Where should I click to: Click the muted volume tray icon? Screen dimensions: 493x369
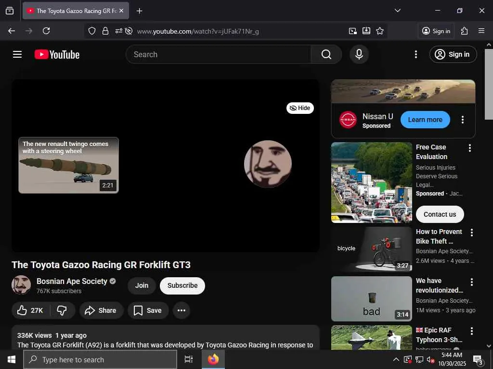430,359
